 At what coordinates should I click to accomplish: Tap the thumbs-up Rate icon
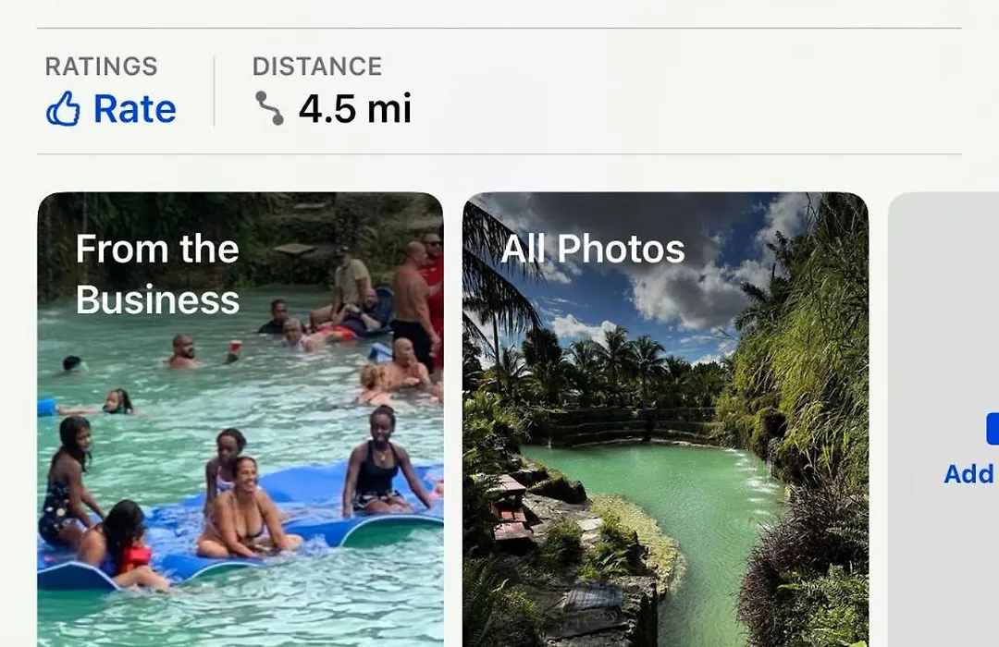(63, 108)
